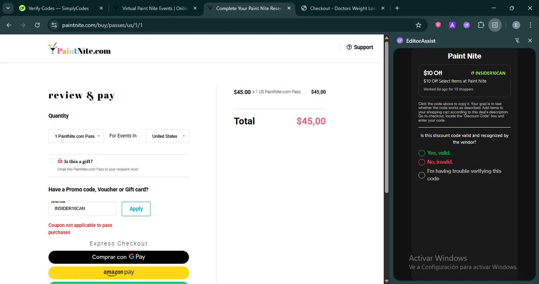
Task: Click the Total $45,00 amount
Action: point(311,121)
